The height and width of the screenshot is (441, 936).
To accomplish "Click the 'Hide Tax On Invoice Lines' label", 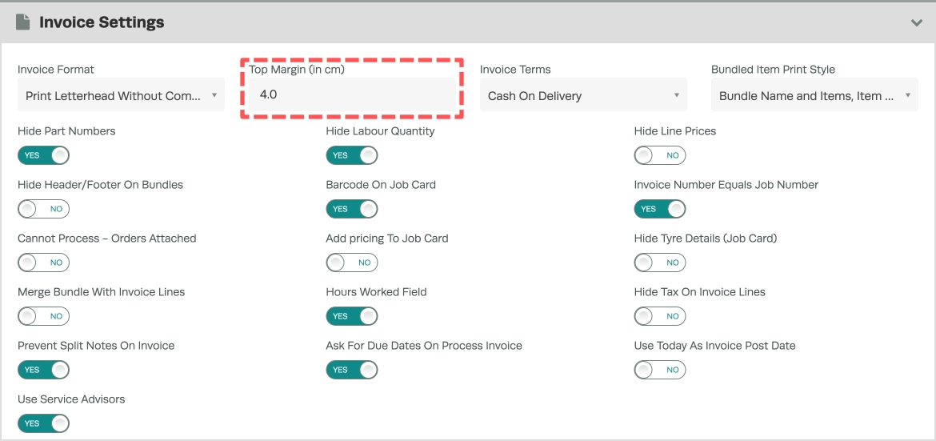I will (700, 292).
